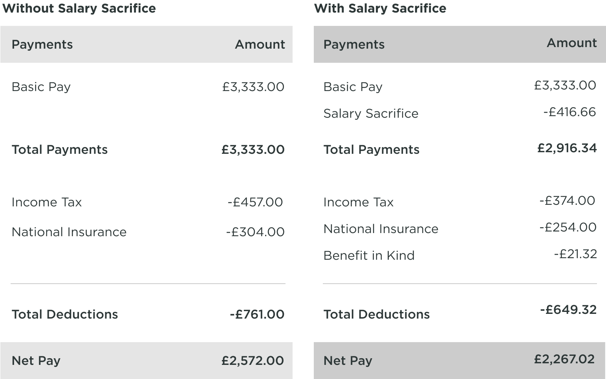
Task: Click 'Total Payments' label in the left table
Action: pos(59,149)
